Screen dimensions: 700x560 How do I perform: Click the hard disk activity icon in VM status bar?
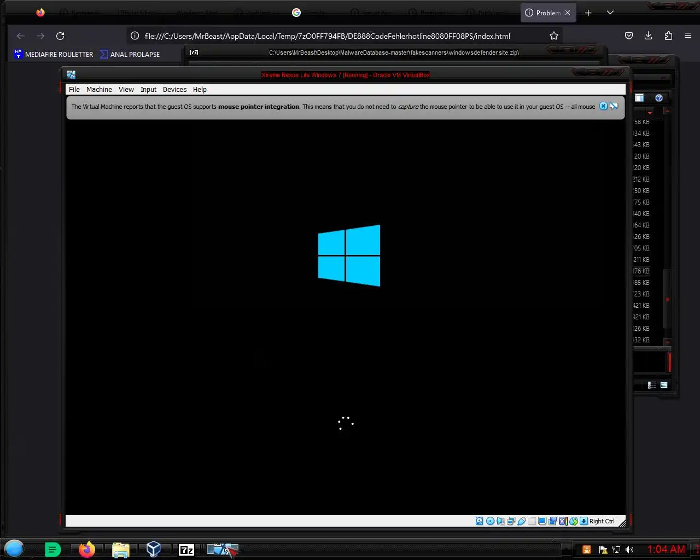480,521
